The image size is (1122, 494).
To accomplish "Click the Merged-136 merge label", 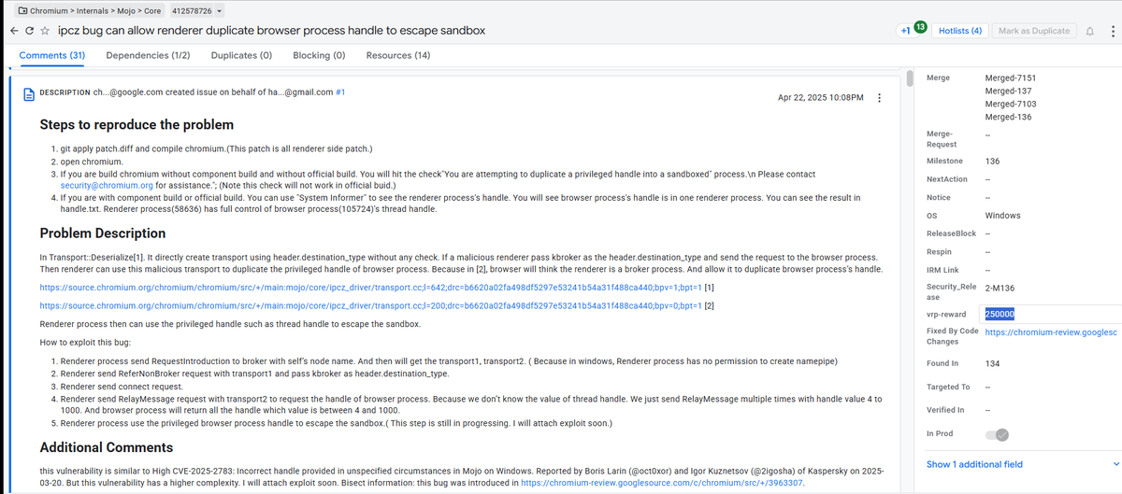I will click(1008, 117).
